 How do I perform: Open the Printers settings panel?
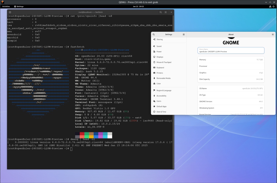pyautogui.click(x=160, y=73)
